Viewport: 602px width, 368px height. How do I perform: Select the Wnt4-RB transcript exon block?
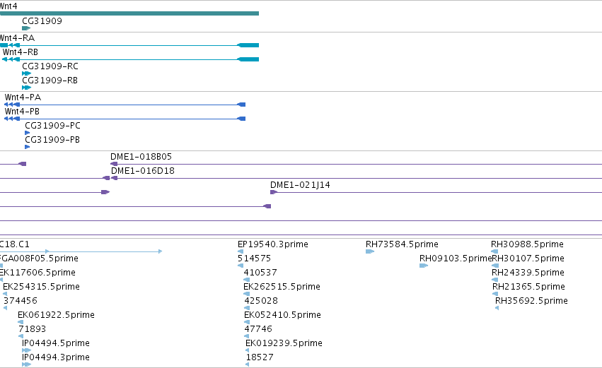(x=248, y=59)
